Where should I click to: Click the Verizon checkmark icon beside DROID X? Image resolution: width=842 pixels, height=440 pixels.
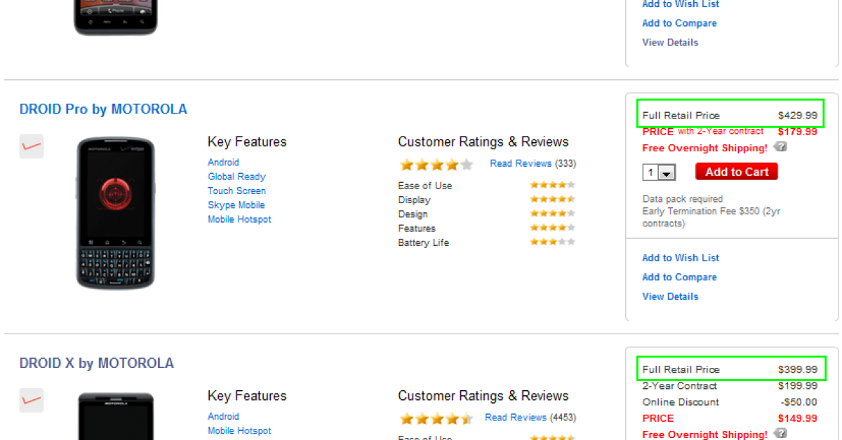(32, 400)
